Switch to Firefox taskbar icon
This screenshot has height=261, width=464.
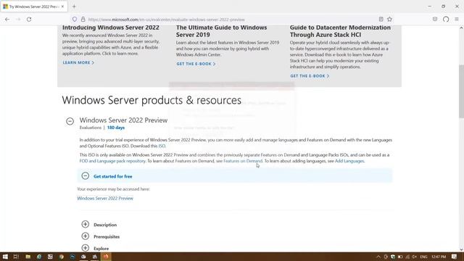(106, 257)
